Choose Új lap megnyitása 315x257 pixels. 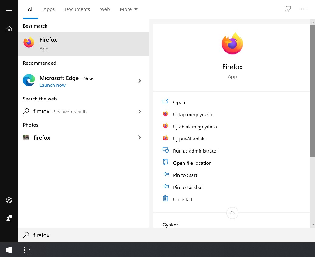(193, 115)
